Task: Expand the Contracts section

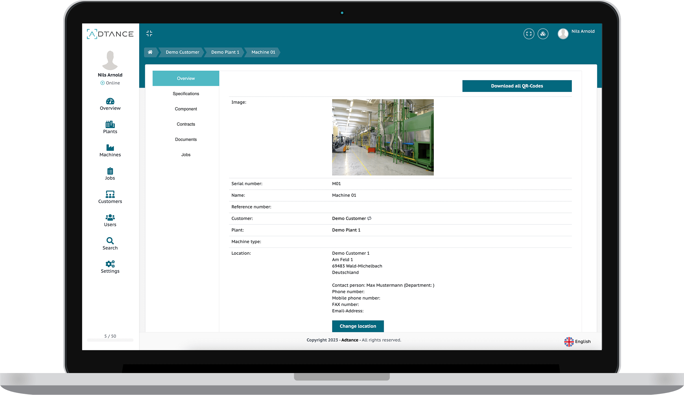Action: point(186,124)
